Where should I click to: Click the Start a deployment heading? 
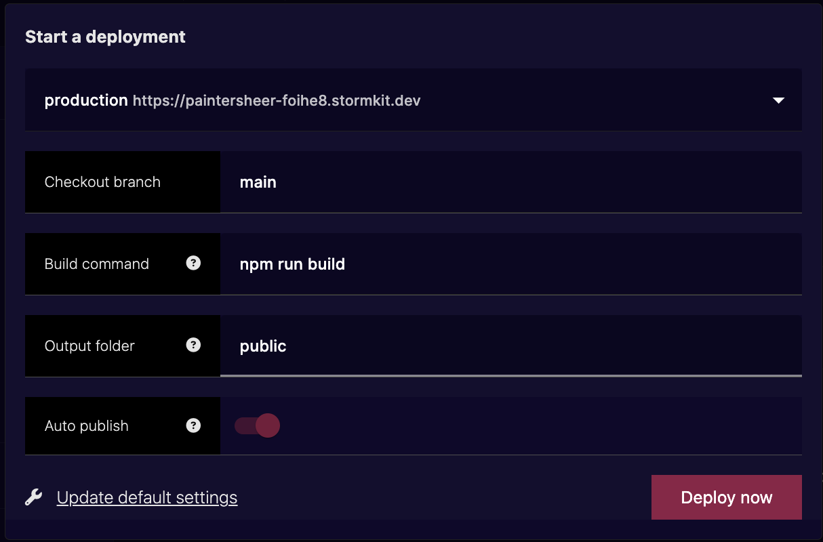tap(105, 37)
